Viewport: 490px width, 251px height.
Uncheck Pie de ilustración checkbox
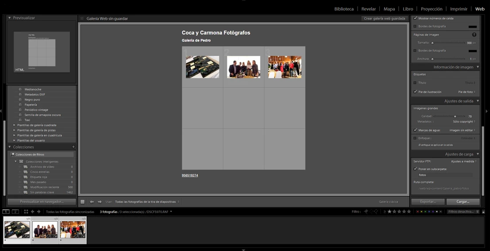pos(415,92)
